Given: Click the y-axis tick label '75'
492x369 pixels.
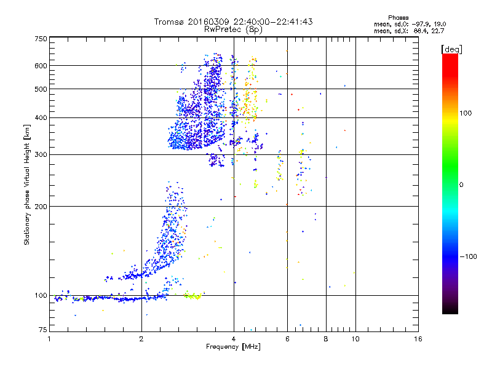Looking at the screenshot, I should pos(43,330).
